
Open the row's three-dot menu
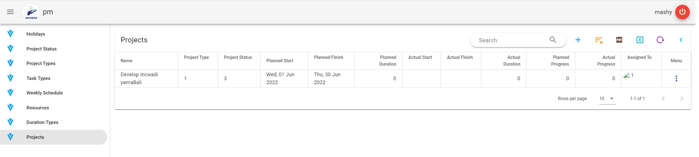[x=676, y=78]
